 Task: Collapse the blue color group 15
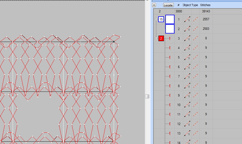coord(156,19)
